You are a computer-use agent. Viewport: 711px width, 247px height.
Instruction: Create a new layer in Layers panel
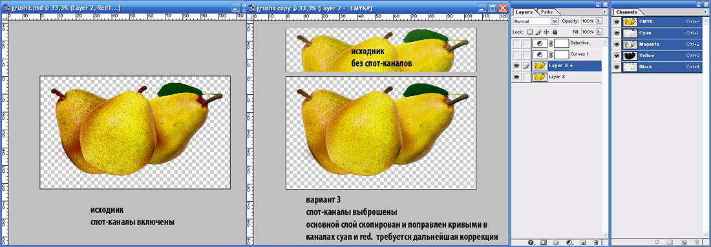point(583,242)
